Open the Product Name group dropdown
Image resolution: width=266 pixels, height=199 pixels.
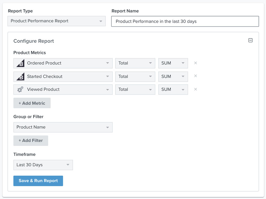point(63,127)
